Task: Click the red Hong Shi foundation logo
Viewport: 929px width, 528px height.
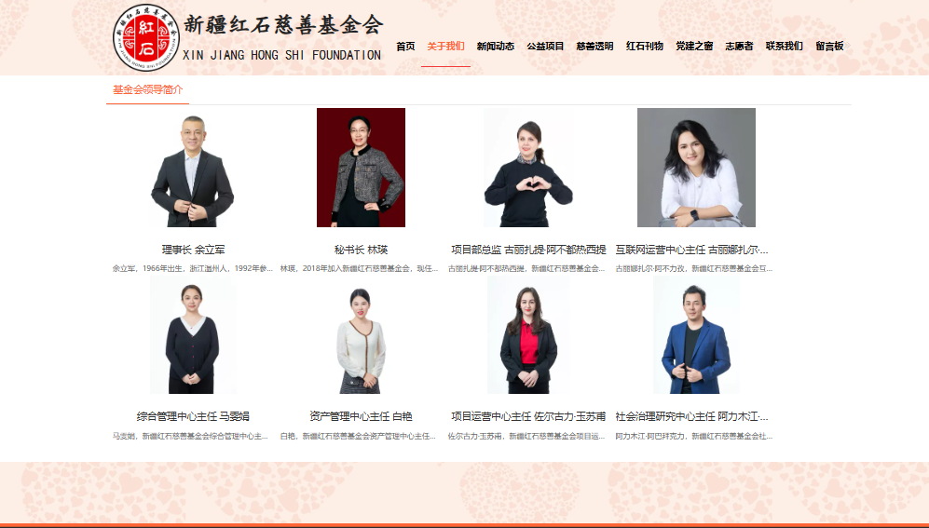Action: click(145, 37)
